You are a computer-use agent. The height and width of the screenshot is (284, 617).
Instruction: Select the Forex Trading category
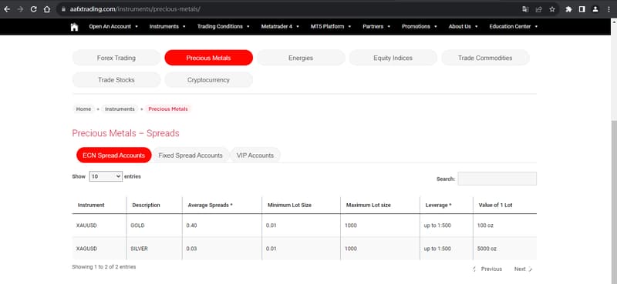click(116, 58)
